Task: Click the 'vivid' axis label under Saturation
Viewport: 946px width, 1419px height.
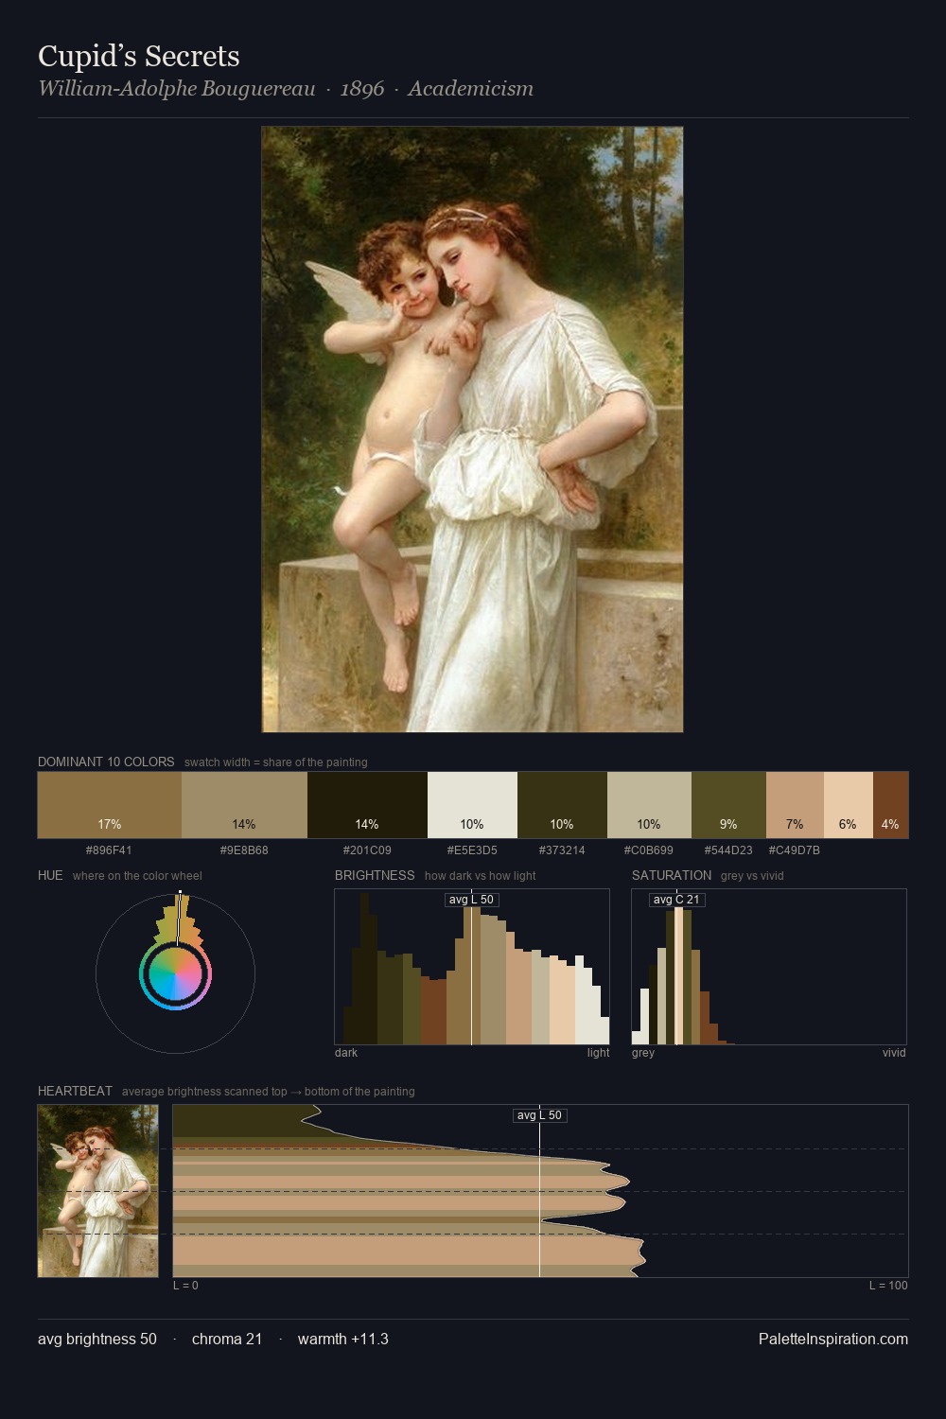Action: 894,1053
